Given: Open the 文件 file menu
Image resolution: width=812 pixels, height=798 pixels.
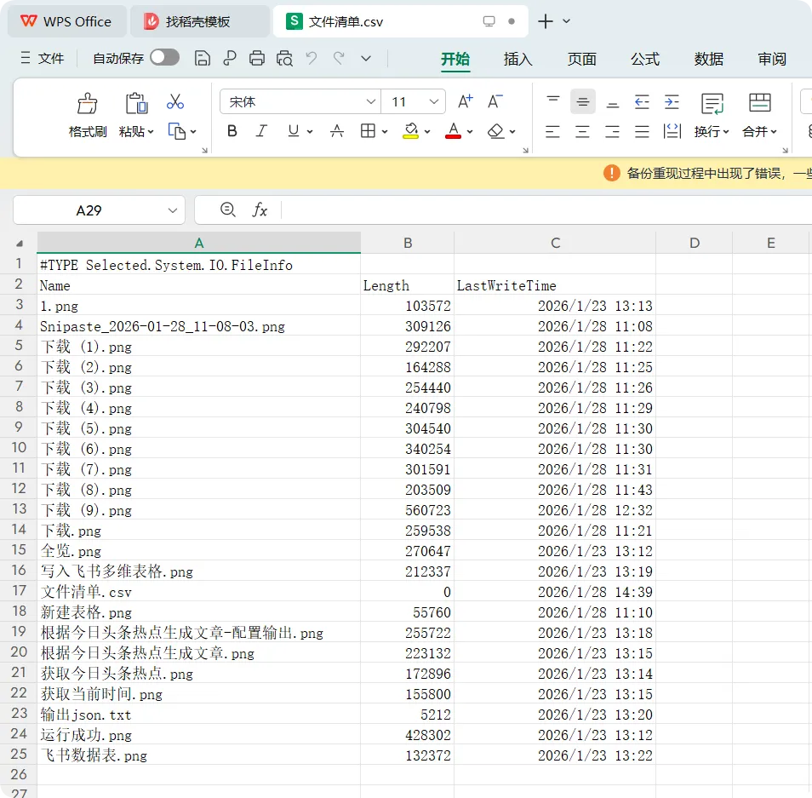Looking at the screenshot, I should point(43,58).
